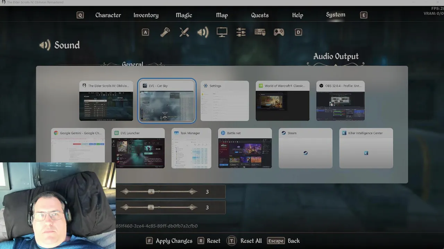Switch to the EVE - Cat Sky window
444x249 pixels.
point(167,101)
